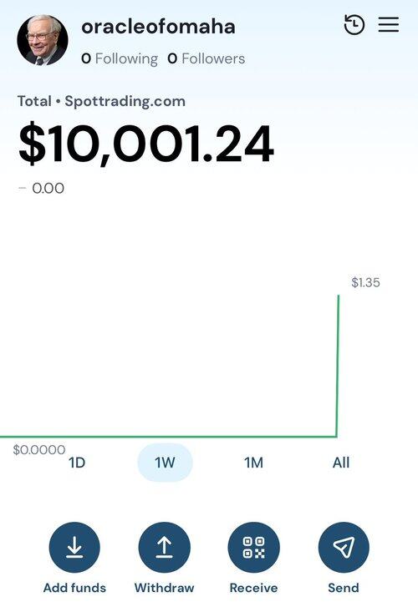
Task: Tap the Add funds download icon
Action: [74, 547]
